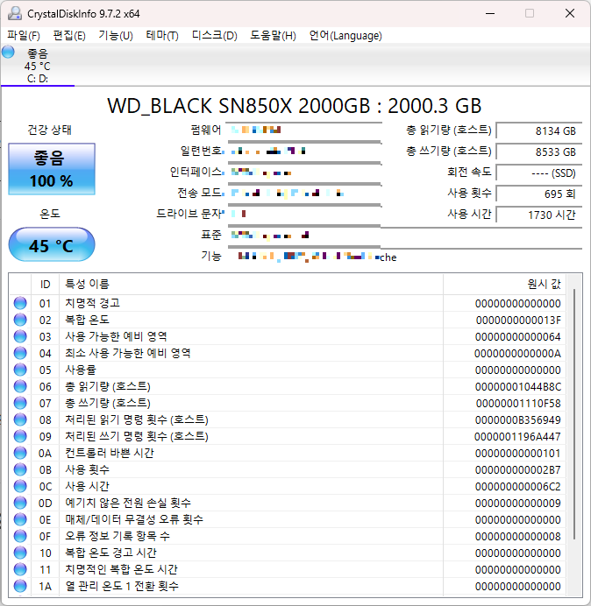Image resolution: width=591 pixels, height=606 pixels.
Task: Click the 사용 횟수 value field 695 회
Action: tap(538, 194)
